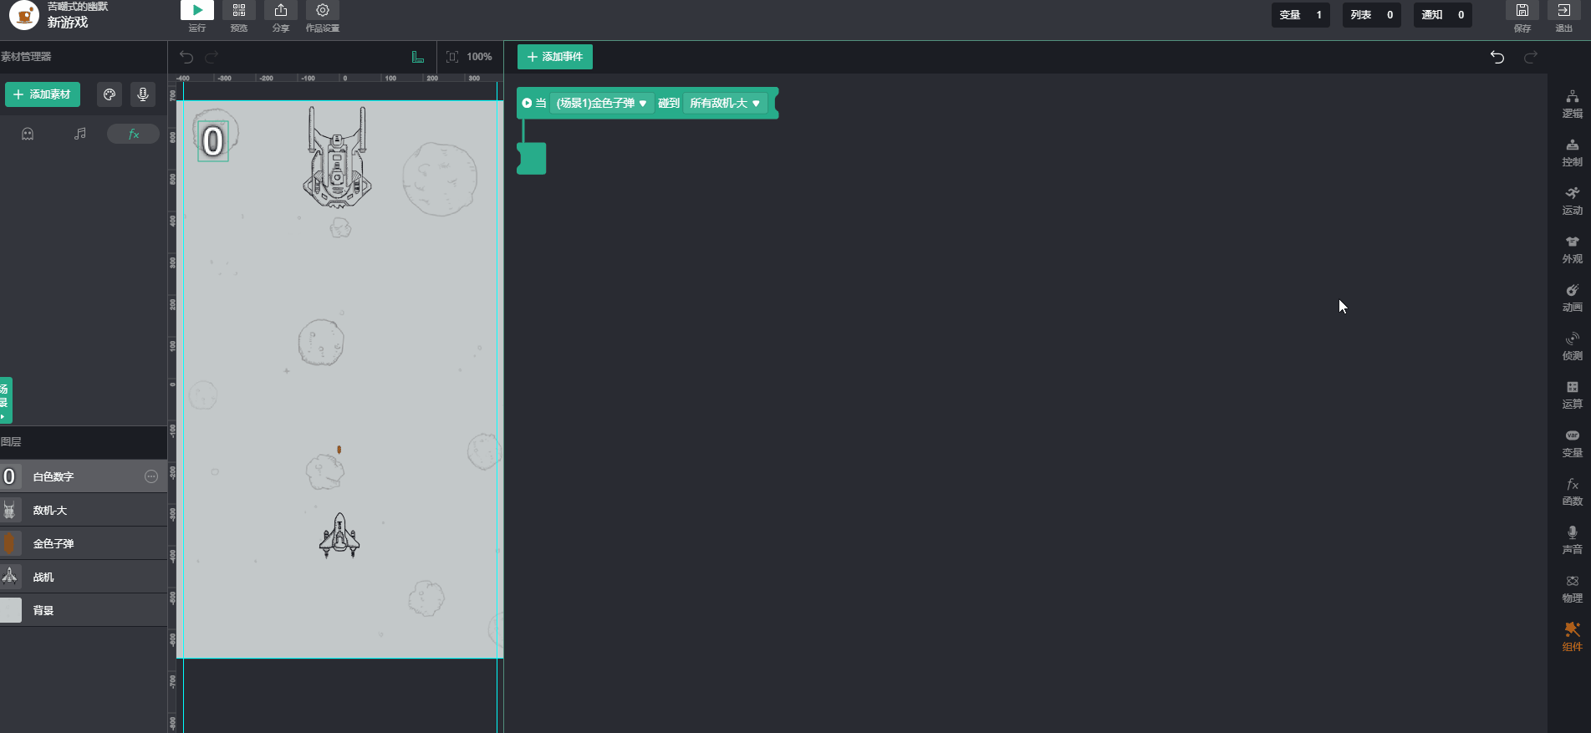
Task: Open the 控制 control blocks category
Action: (1572, 153)
